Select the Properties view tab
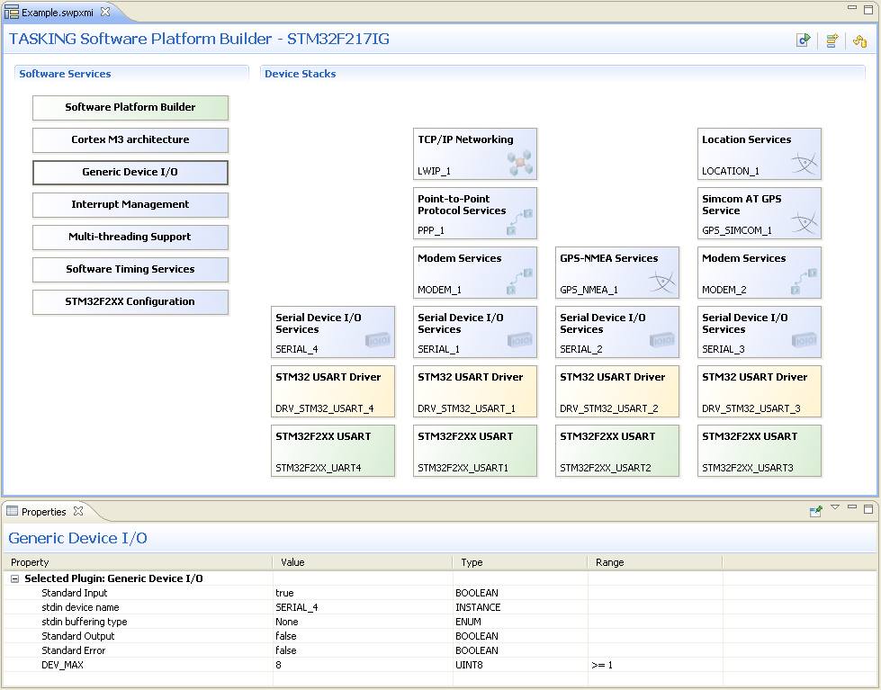Image resolution: width=881 pixels, height=690 pixels. tap(43, 512)
